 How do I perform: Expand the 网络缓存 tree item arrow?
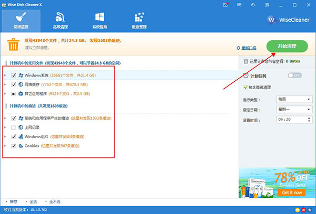click(5, 84)
